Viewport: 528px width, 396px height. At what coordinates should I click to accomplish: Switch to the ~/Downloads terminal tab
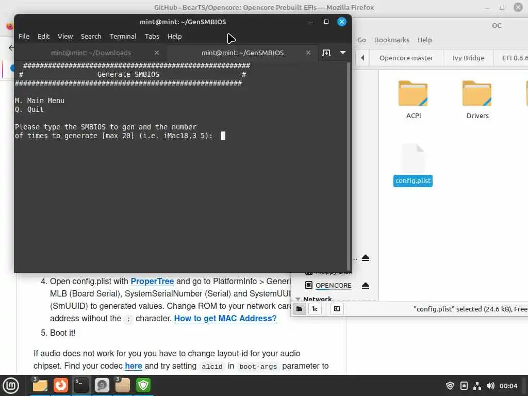tap(91, 53)
